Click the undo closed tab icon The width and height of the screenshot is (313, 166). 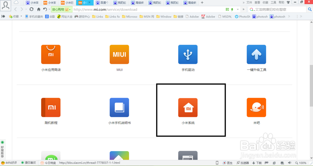(45, 9)
